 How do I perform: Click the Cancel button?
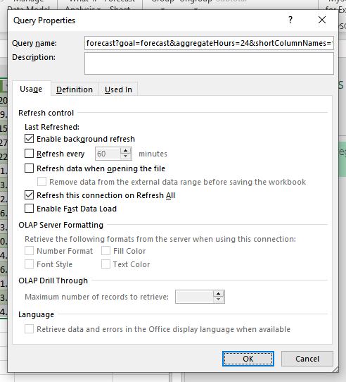(307, 359)
